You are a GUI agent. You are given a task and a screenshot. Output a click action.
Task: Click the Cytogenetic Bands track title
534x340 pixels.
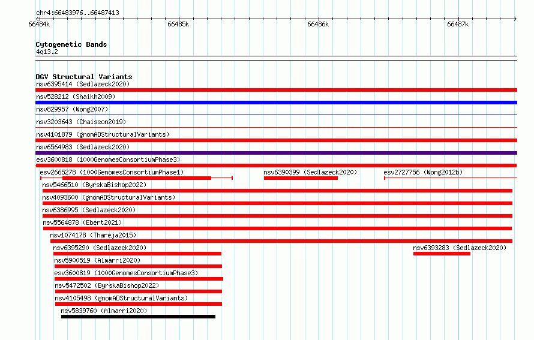[x=71, y=44]
